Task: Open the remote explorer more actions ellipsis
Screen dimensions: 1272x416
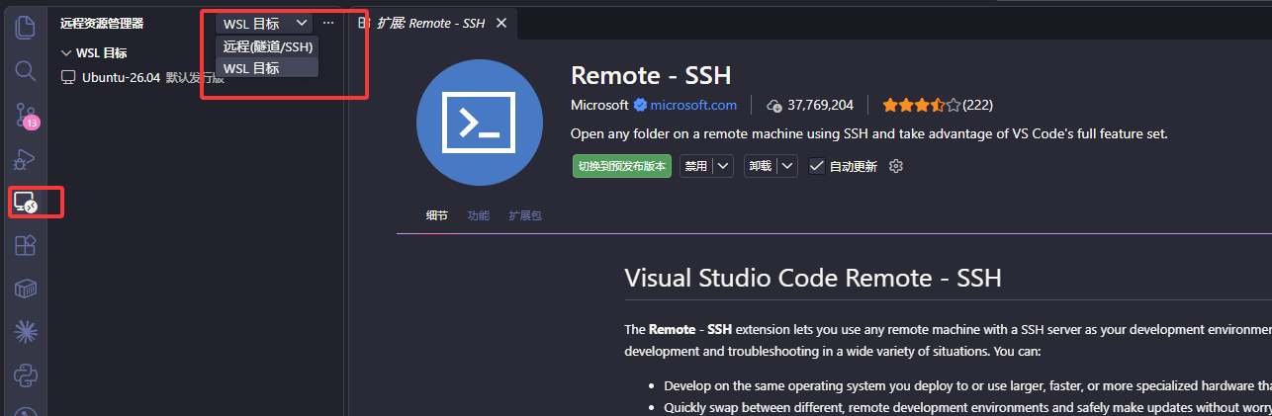Action: pyautogui.click(x=328, y=23)
